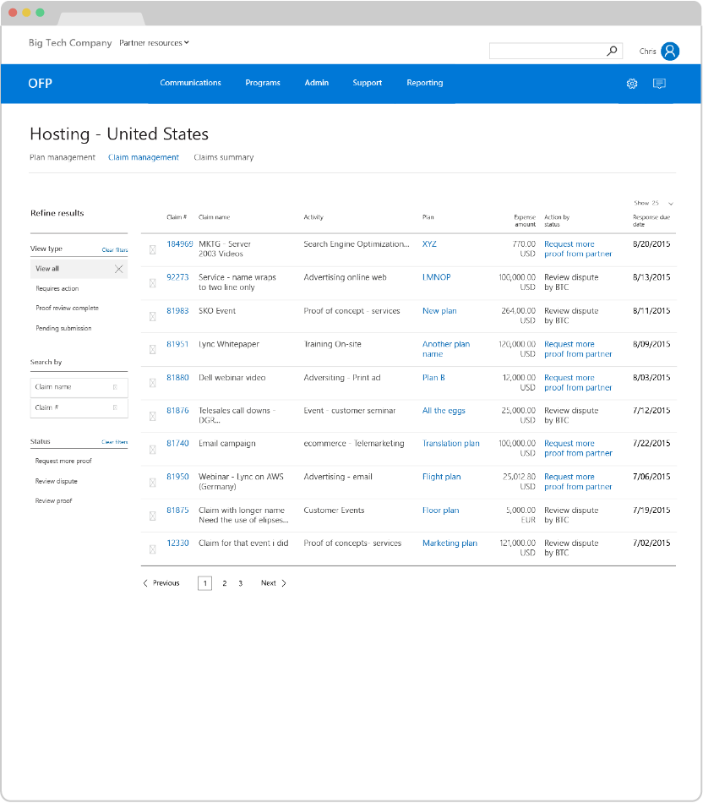Click Chris's profile avatar icon
Viewport: 703px width, 803px height.
coord(670,51)
